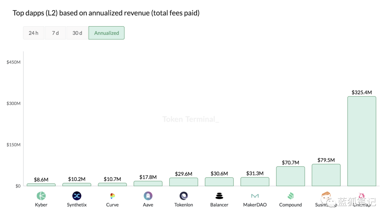This screenshot has height=219, width=389.
Task: Click the Balancer logo icon
Action: coord(219,196)
